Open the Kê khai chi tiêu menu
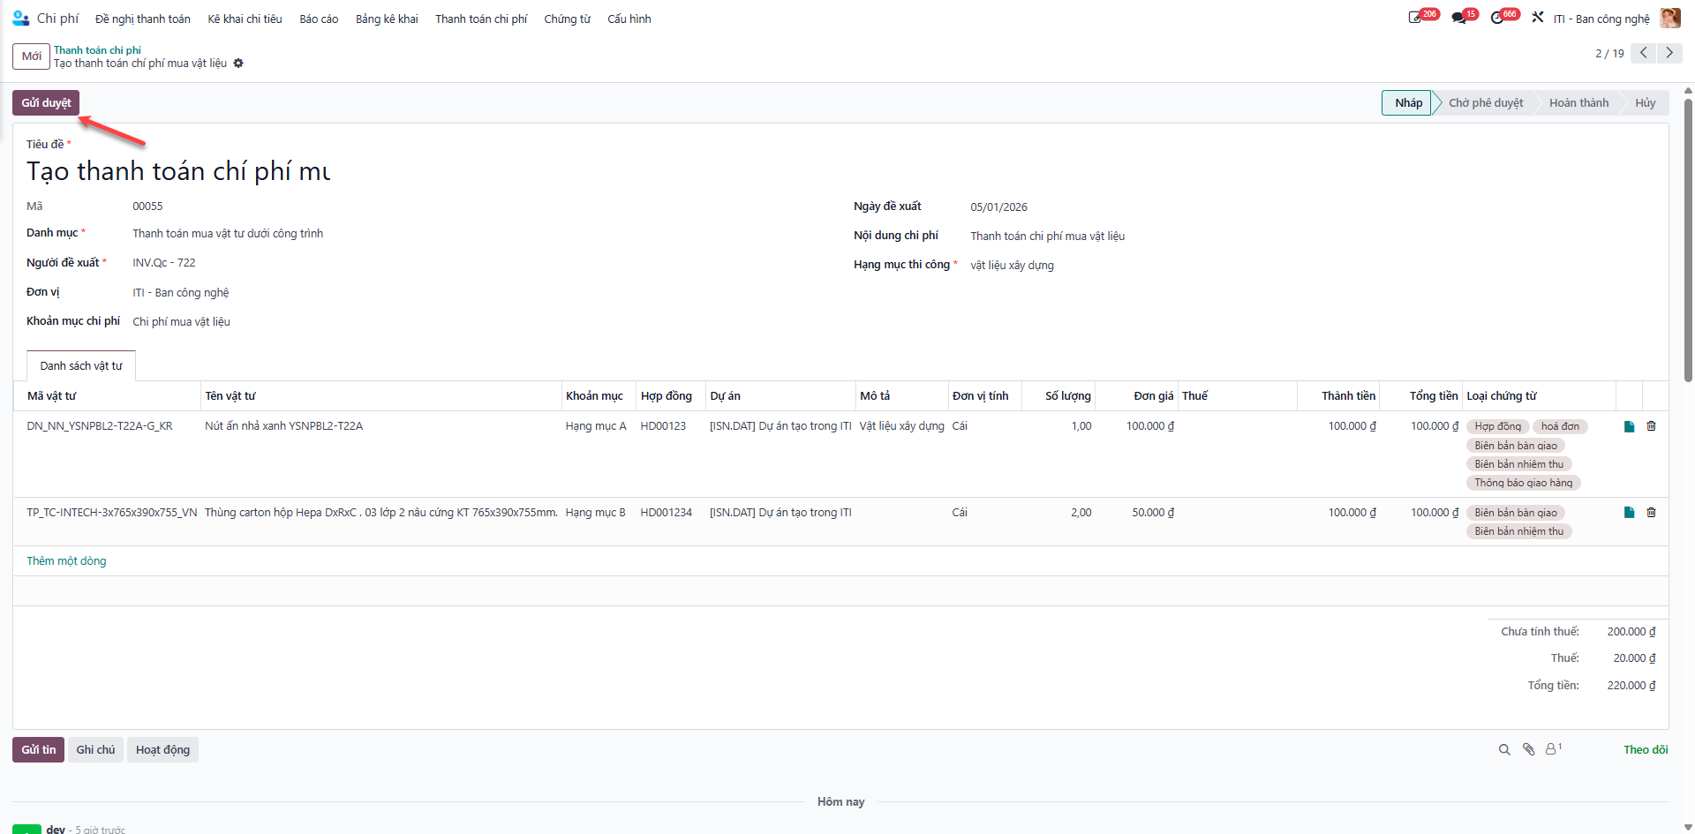The height and width of the screenshot is (834, 1695). coord(245,19)
